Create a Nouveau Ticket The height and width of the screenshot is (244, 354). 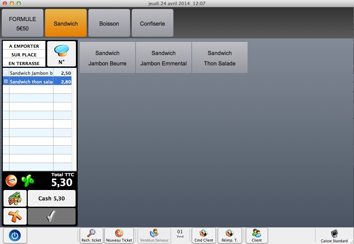[x=119, y=236]
